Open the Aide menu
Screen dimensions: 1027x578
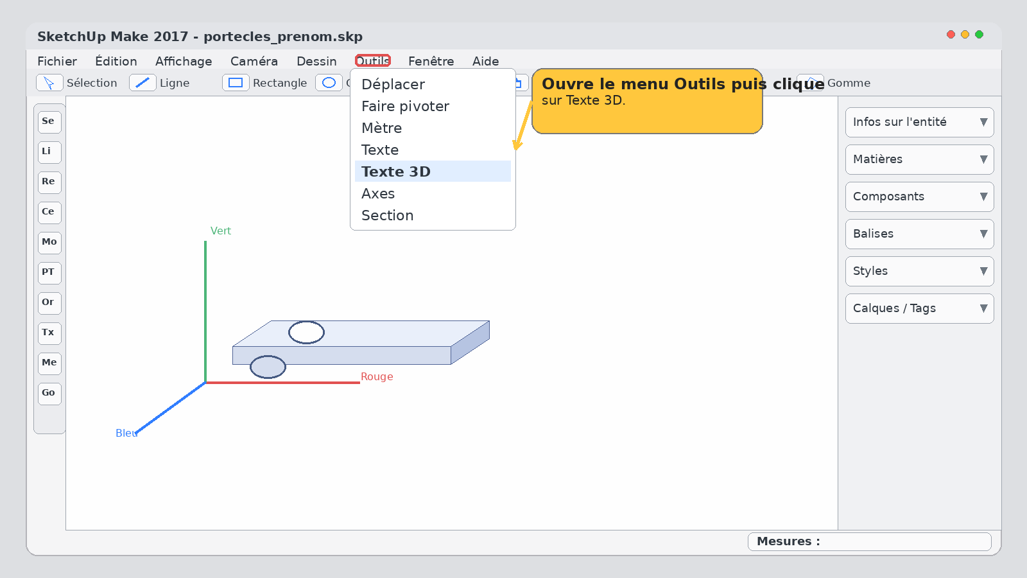pyautogui.click(x=486, y=61)
